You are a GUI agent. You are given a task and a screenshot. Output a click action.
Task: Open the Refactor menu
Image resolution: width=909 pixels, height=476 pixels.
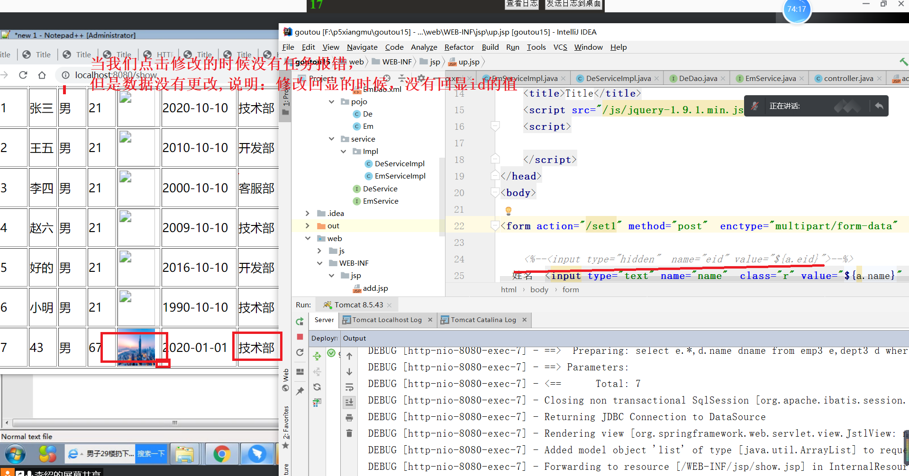[x=459, y=47]
